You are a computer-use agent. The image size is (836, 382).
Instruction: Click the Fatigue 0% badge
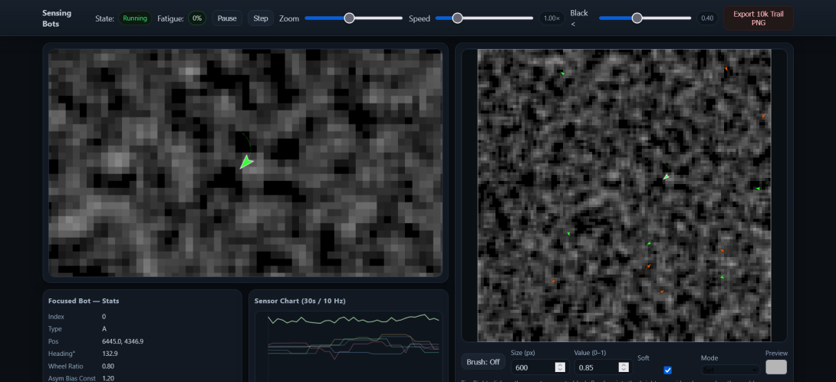point(197,18)
